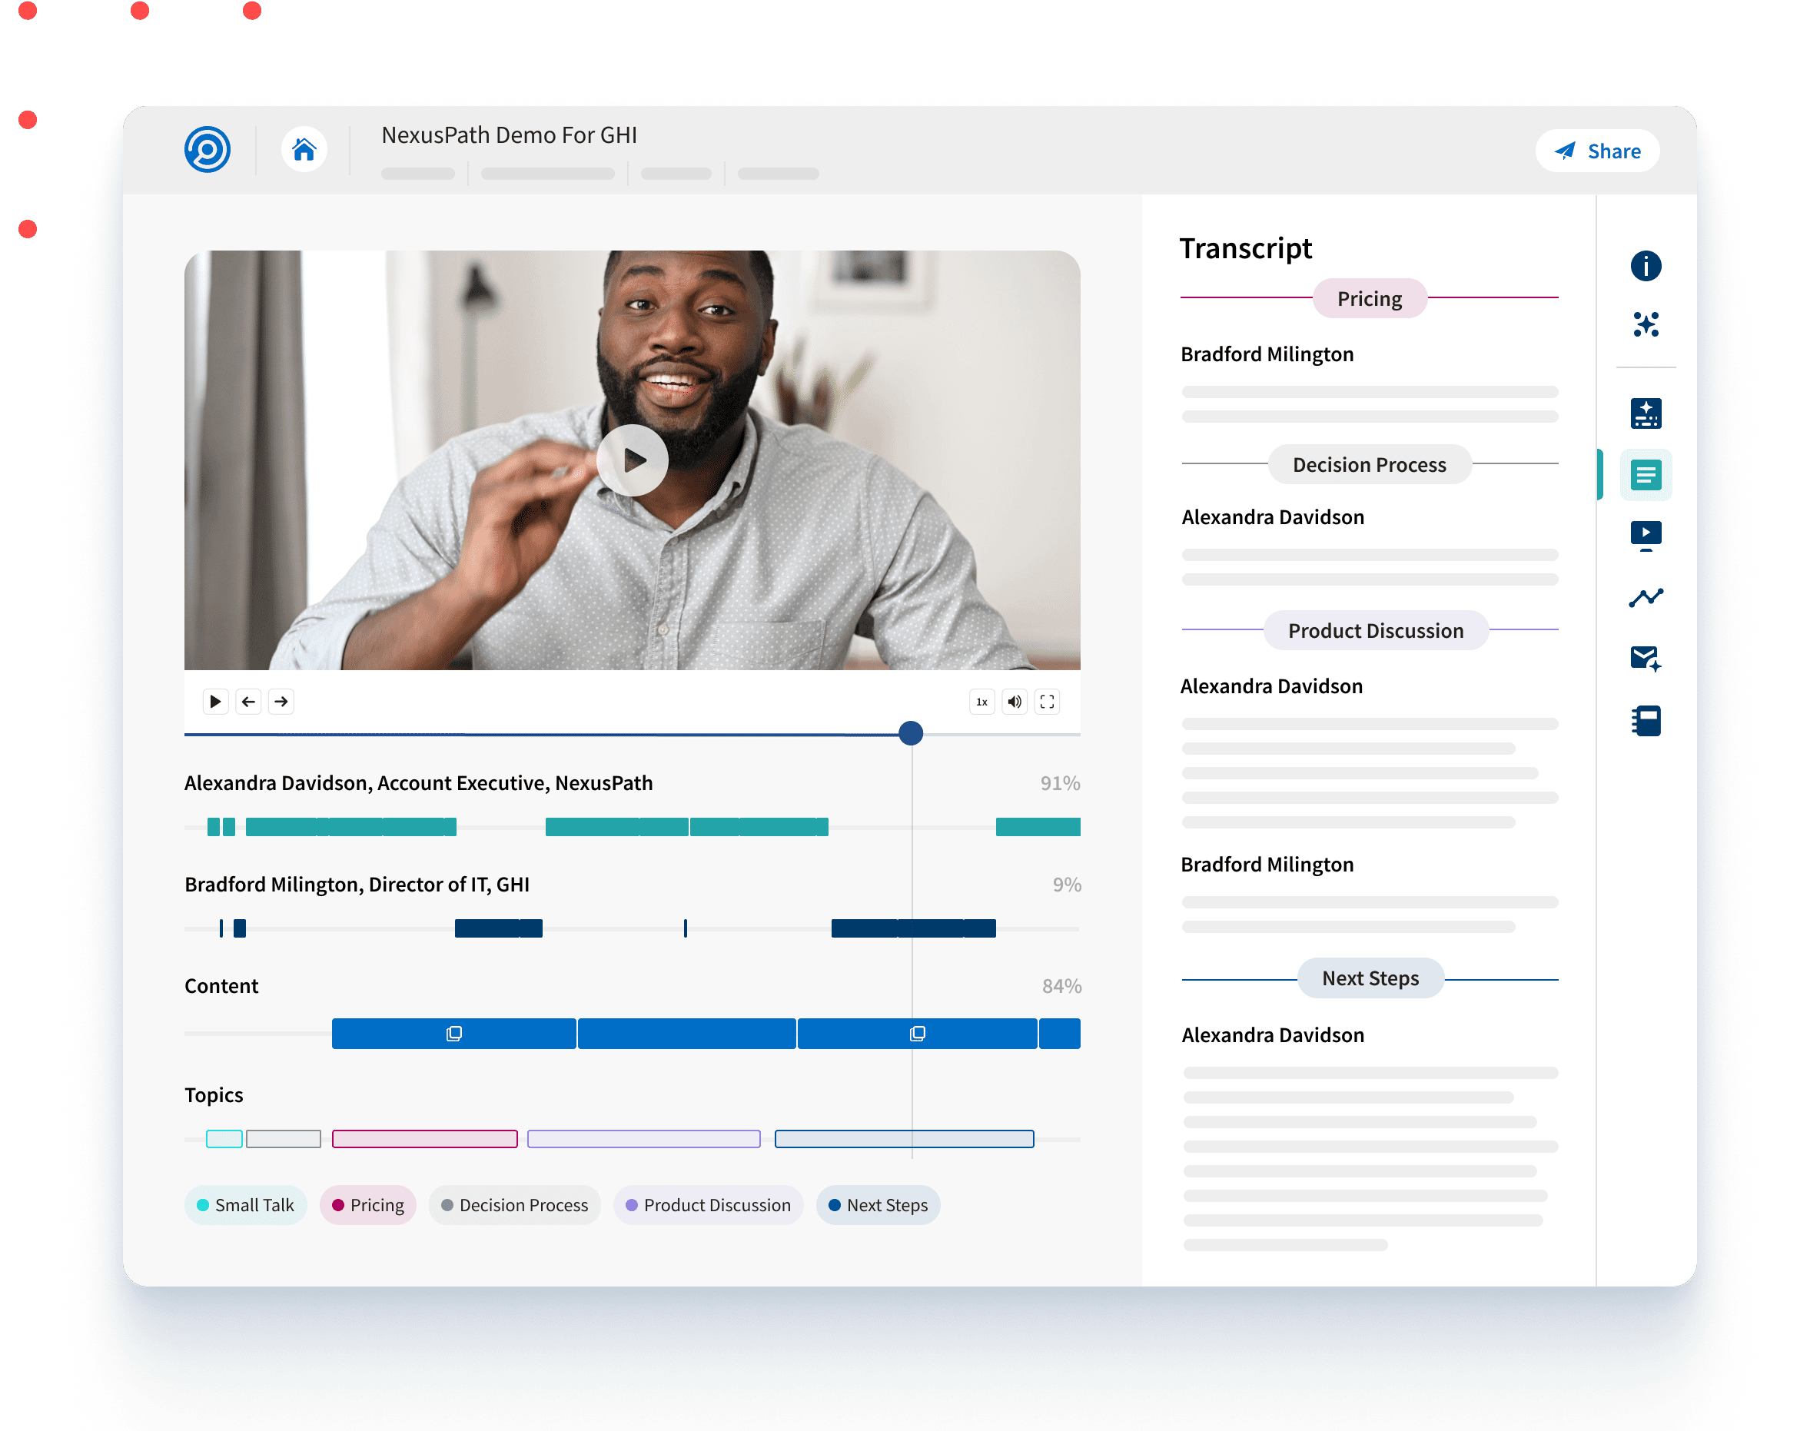Click the Home icon in the top bar
The image size is (1820, 1431).
pos(304,149)
